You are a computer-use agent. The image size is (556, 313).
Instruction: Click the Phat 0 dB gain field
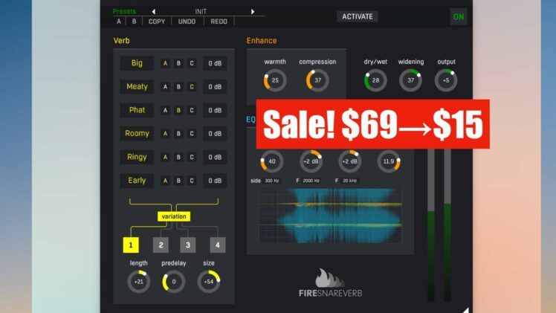pos(215,110)
